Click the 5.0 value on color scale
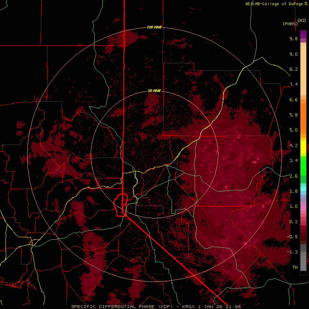This screenshot has width=309, height=309. point(294,130)
